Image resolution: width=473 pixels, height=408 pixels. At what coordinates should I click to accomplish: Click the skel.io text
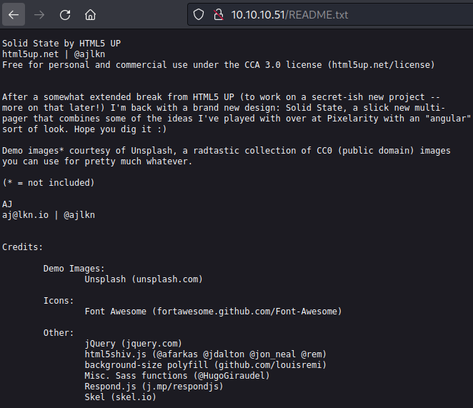tap(134, 397)
